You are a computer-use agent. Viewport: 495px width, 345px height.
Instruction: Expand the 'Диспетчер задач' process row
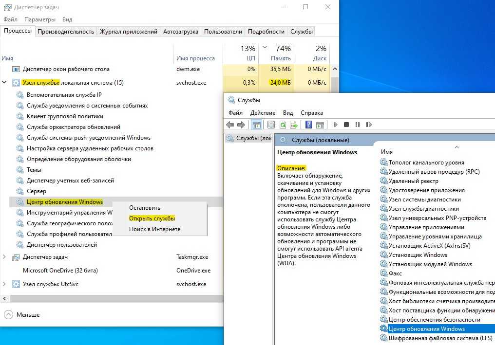5,257
